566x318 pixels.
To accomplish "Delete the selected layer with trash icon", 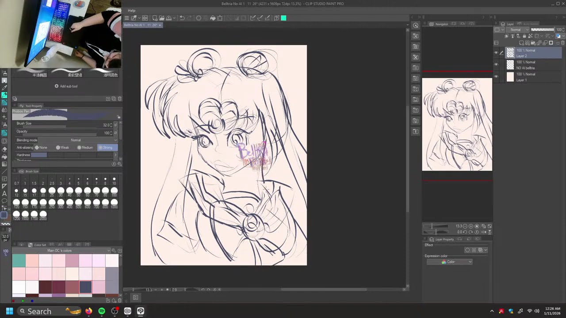I will point(562,43).
